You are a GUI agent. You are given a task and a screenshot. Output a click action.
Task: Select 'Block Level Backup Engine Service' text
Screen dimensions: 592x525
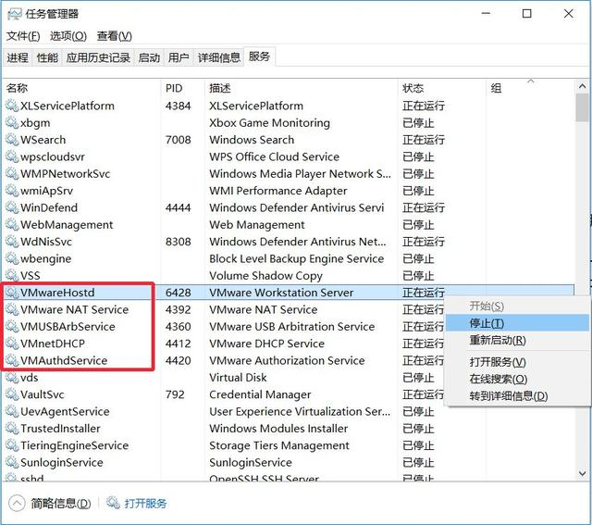pyautogui.click(x=296, y=258)
